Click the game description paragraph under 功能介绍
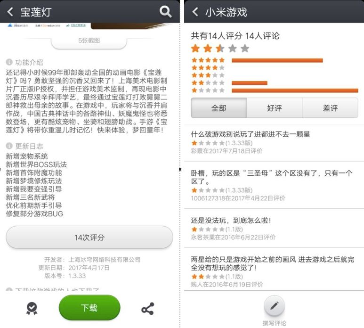 tap(87, 101)
